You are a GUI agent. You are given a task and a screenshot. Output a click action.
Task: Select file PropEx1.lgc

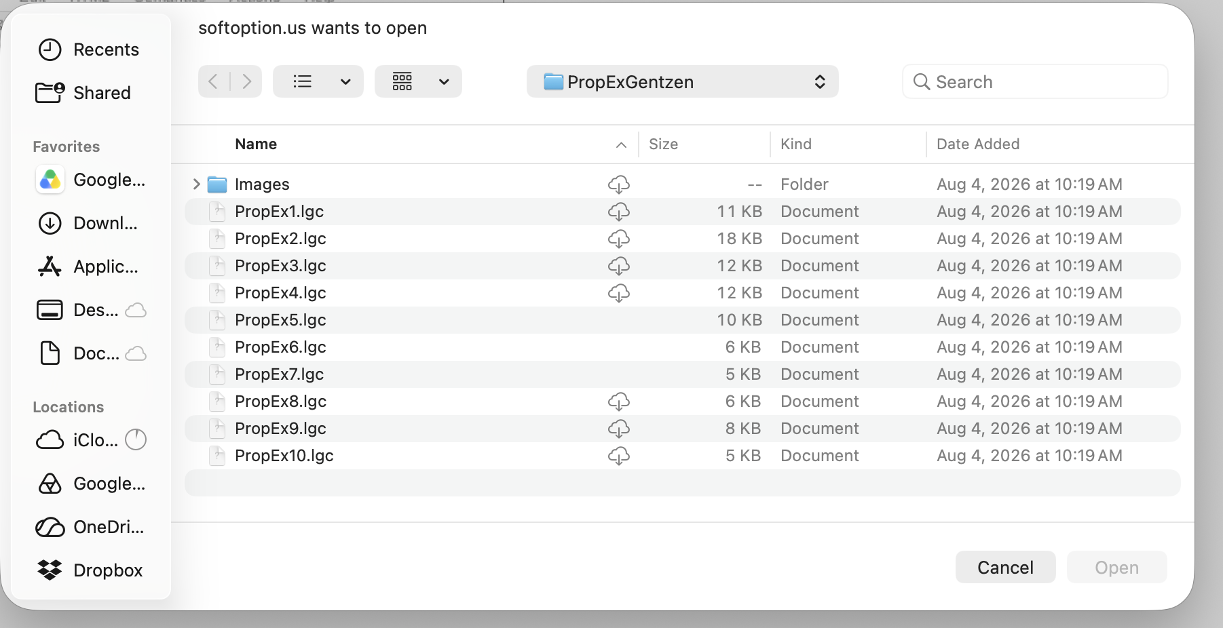[682, 212]
